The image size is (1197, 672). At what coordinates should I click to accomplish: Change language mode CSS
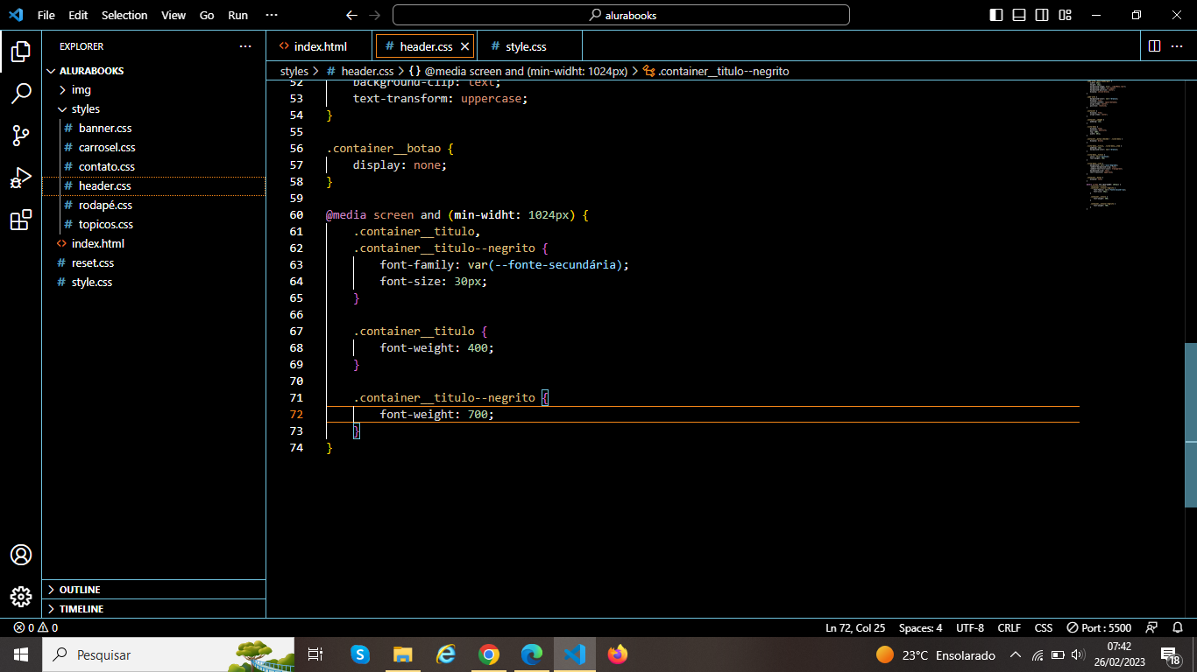tap(1044, 627)
